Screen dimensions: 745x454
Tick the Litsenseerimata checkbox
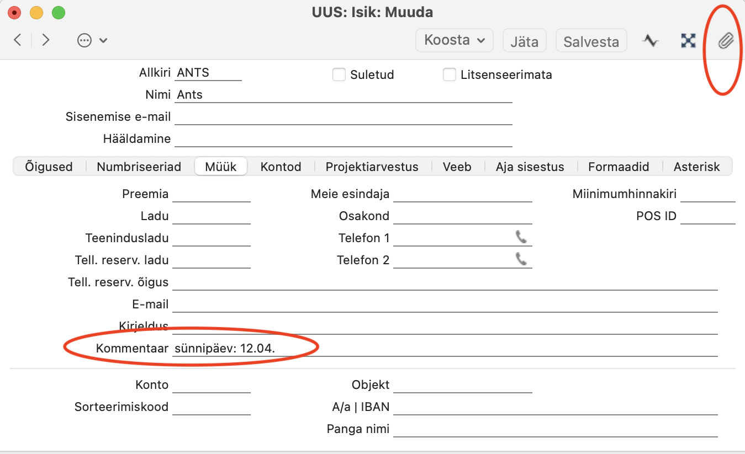[x=450, y=74]
